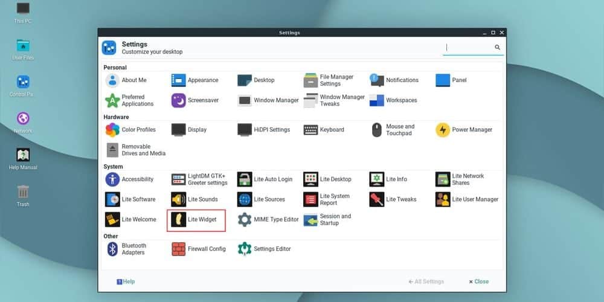Open Notifications settings
Screen dimensions: 604x302
pos(394,80)
